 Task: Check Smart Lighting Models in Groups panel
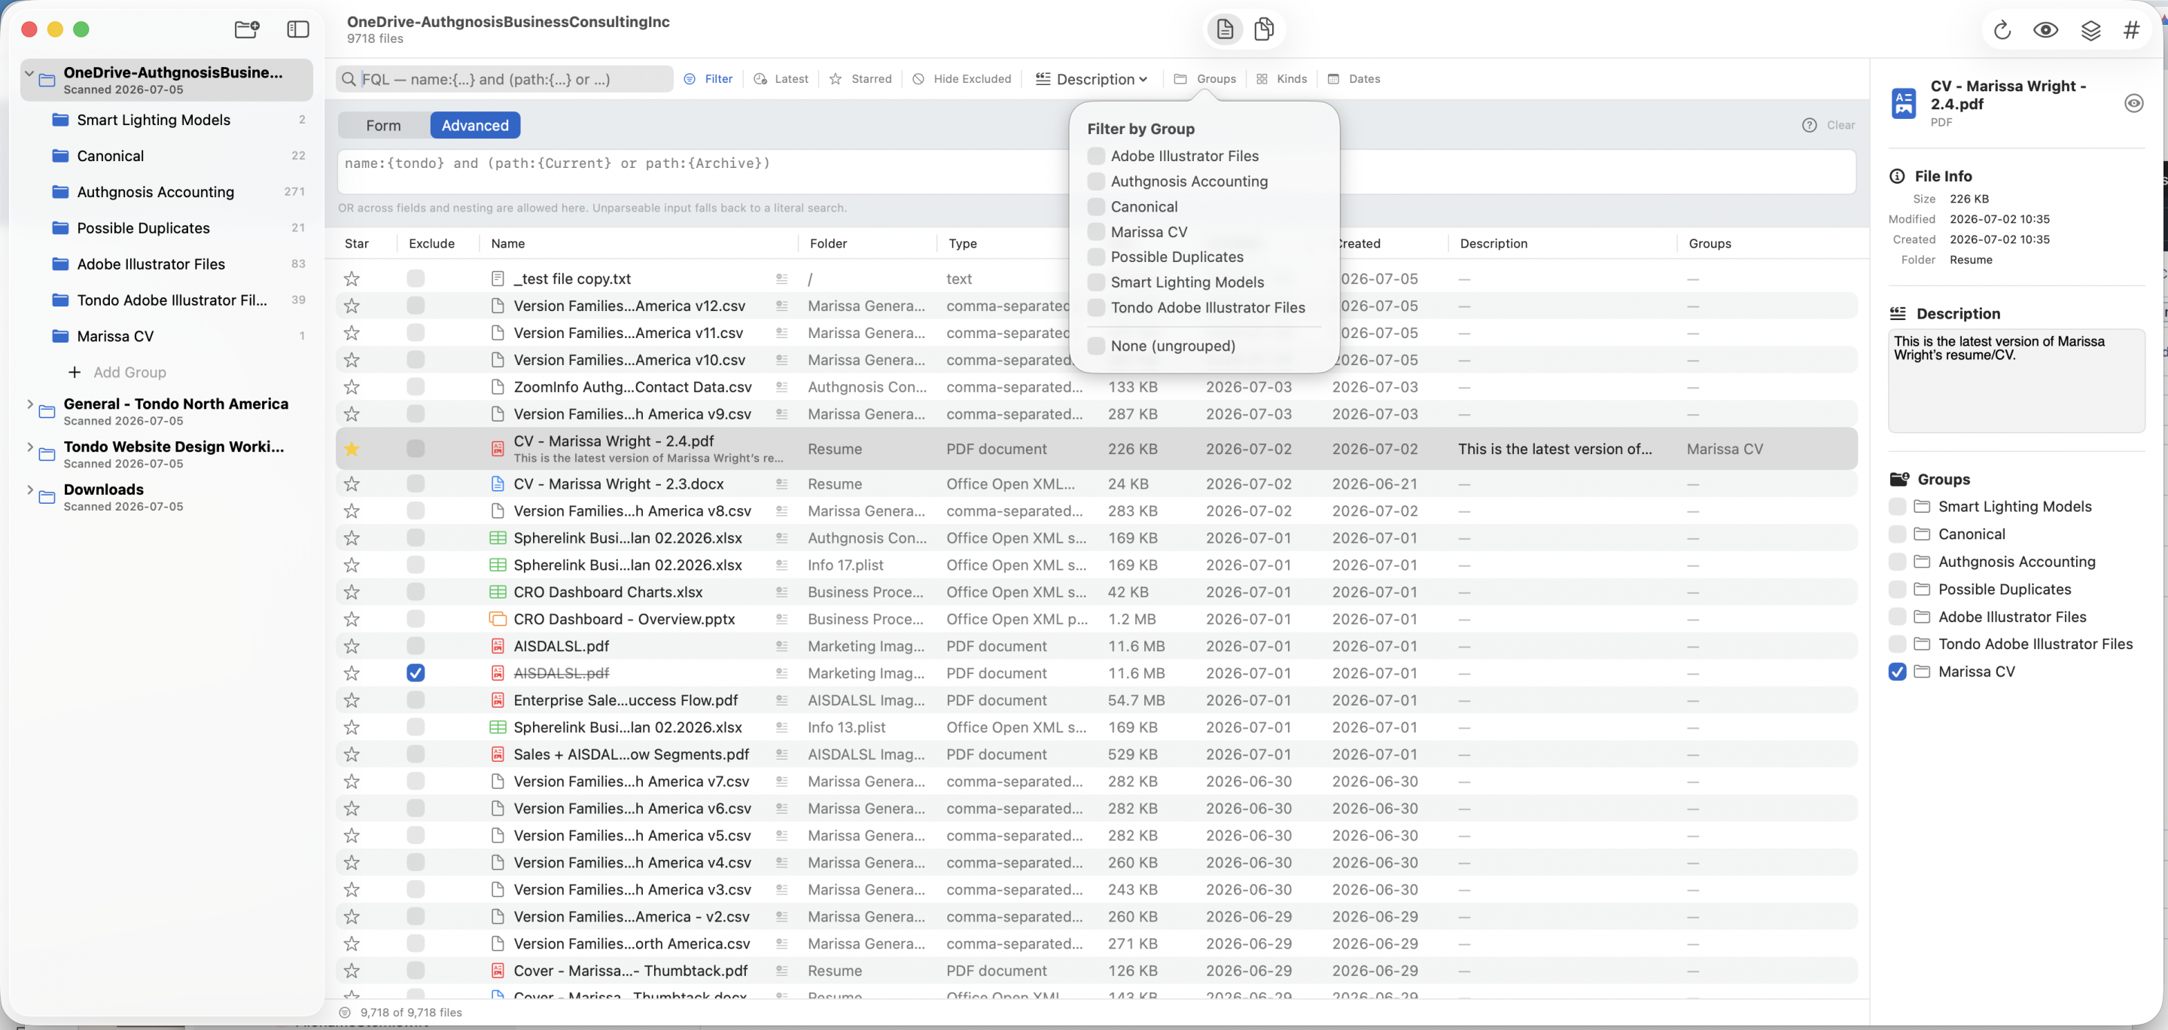[1897, 507]
